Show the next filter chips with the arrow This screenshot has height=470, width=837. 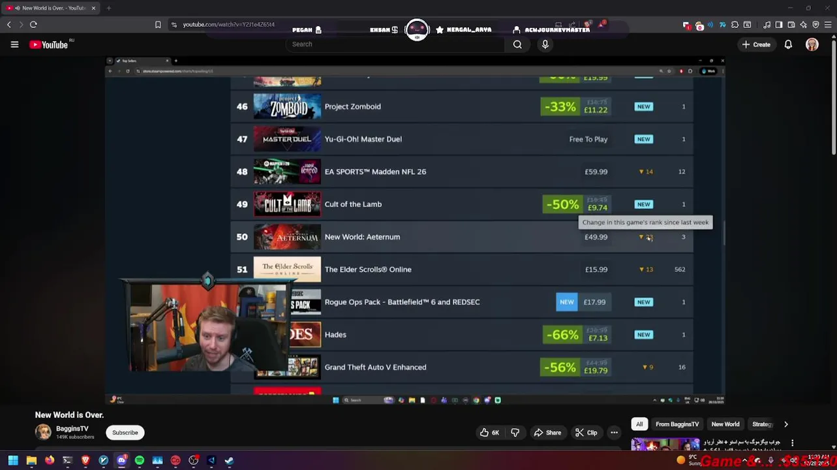[786, 424]
